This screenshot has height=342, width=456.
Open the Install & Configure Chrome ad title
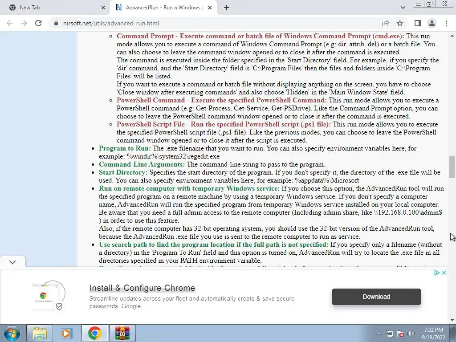[x=142, y=288]
